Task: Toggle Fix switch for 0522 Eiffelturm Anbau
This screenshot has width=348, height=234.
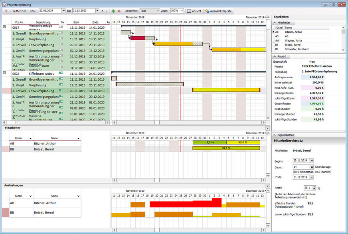Action: [61, 73]
